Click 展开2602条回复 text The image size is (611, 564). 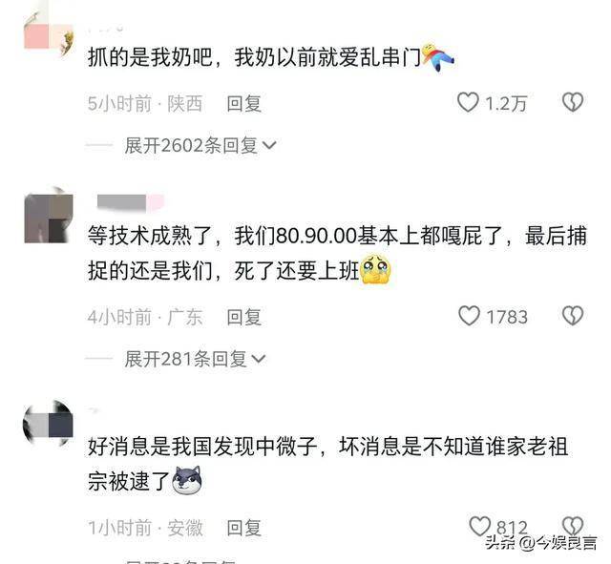pyautogui.click(x=191, y=146)
